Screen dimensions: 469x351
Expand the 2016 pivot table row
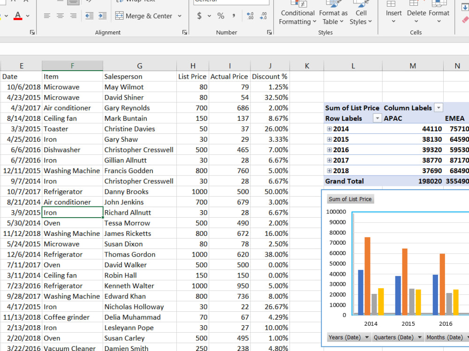click(329, 150)
